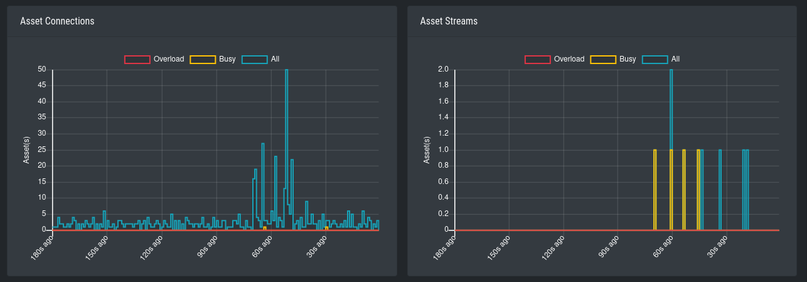
Task: Click the 'Asset(s)' y-axis title in Asset Connections
Action: [26, 149]
